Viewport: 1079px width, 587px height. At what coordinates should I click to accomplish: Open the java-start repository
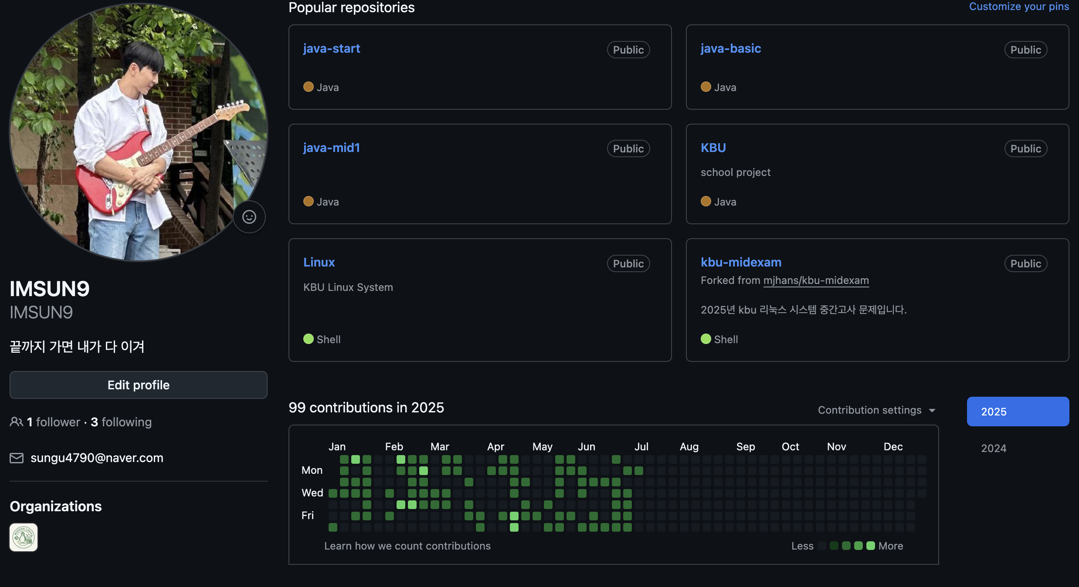332,48
